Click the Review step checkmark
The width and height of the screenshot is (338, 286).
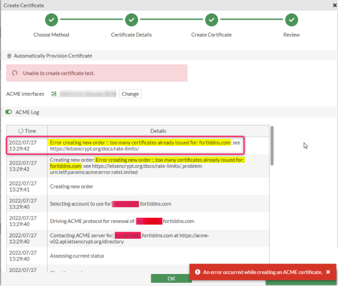tap(291, 20)
